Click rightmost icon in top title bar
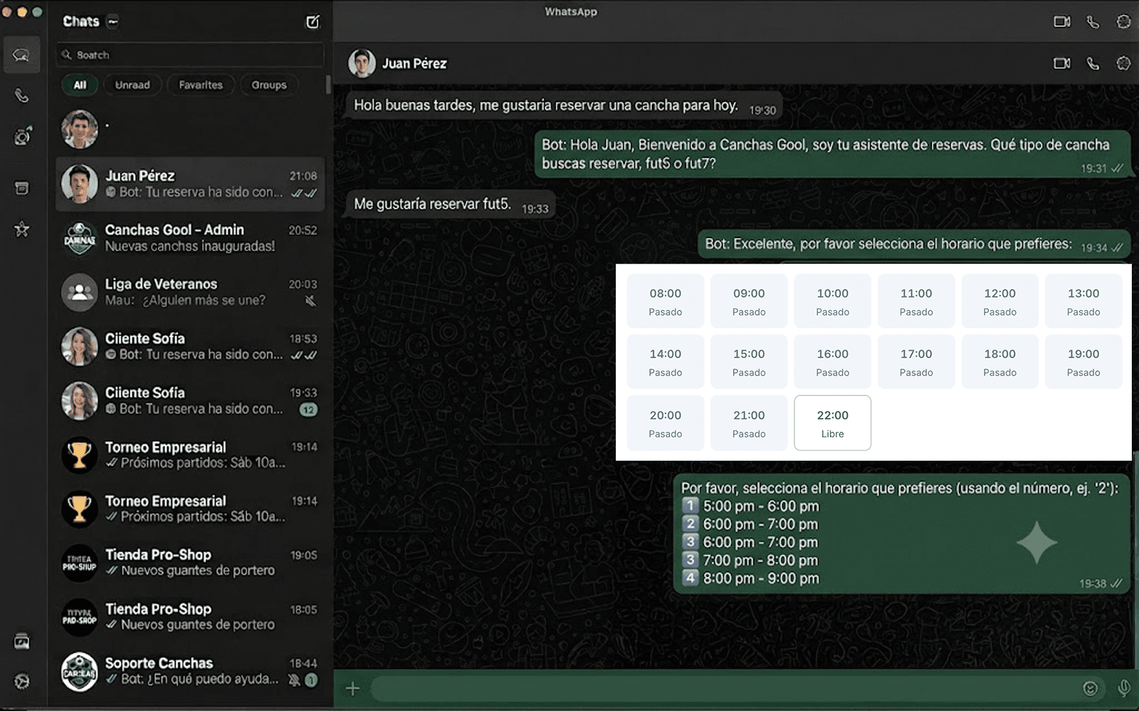This screenshot has width=1139, height=711. 1123,21
